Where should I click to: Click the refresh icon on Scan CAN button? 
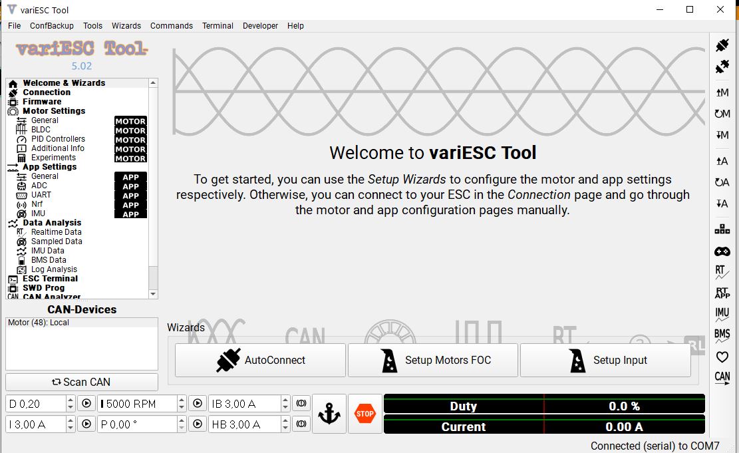pyautogui.click(x=57, y=382)
